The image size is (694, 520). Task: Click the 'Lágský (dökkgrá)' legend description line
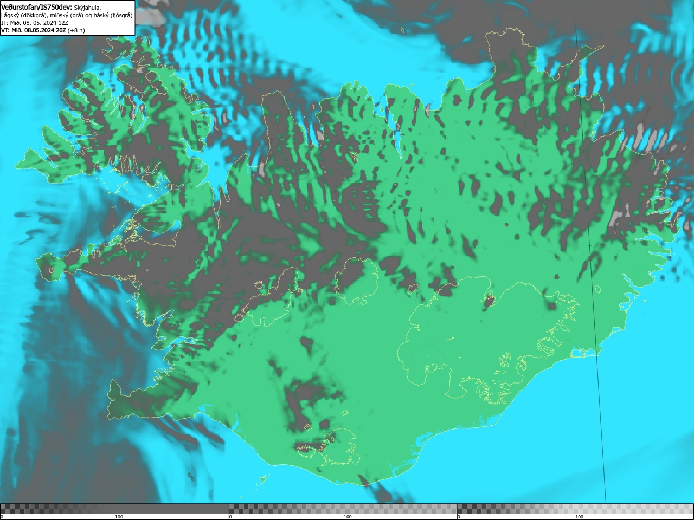67,15
